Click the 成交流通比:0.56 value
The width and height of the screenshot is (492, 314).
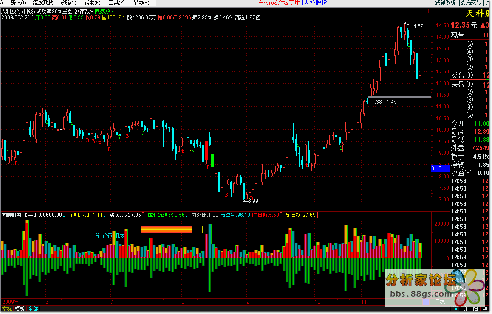point(166,215)
